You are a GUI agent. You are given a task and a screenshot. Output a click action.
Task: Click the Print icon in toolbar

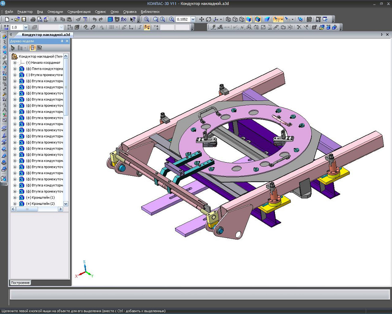coord(33,19)
